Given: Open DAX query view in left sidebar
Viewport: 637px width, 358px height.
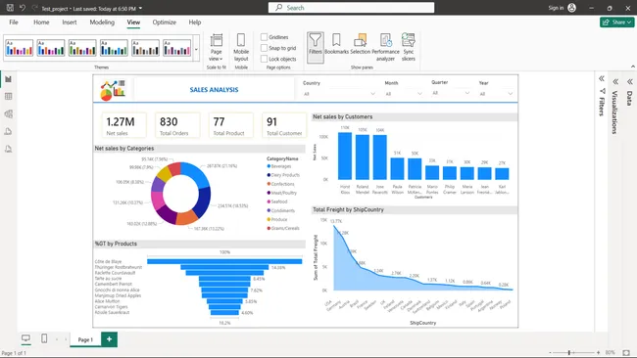Looking at the screenshot, I should click(x=8, y=131).
